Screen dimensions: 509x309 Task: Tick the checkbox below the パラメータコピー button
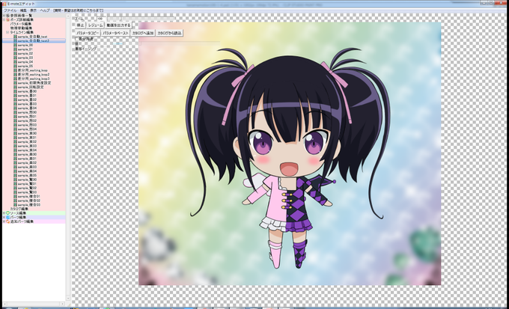[x=76, y=39]
